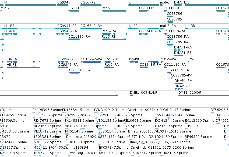
Task: Select the CG11180-PA protein glyph
Action: tap(75, 73)
